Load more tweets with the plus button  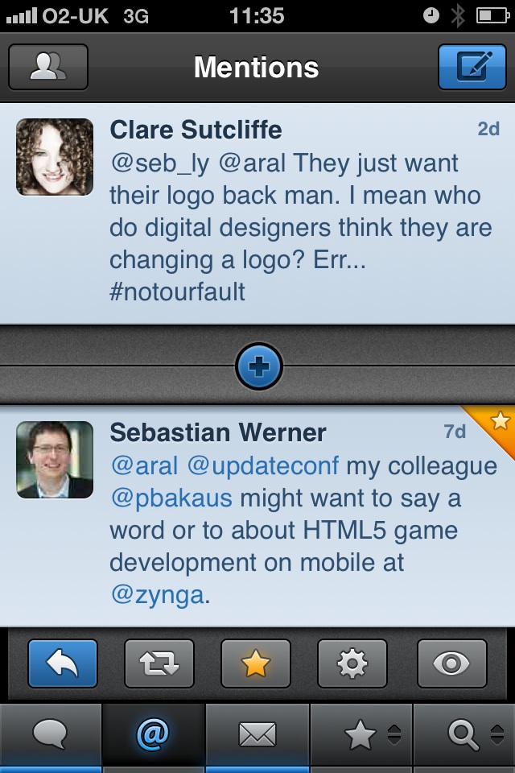point(258,367)
